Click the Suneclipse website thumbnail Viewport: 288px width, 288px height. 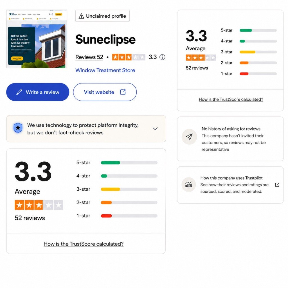pyautogui.click(x=37, y=39)
